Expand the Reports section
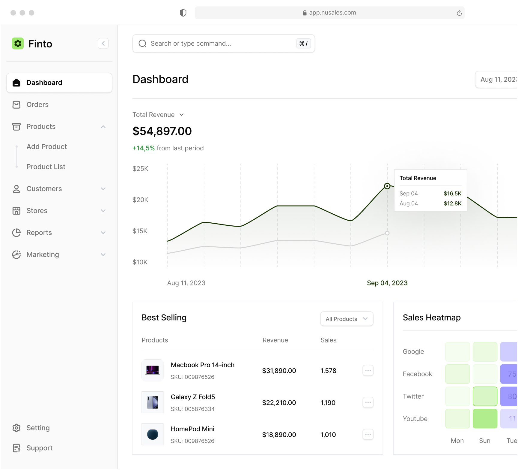Screen dimensions: 518x470 tap(103, 233)
